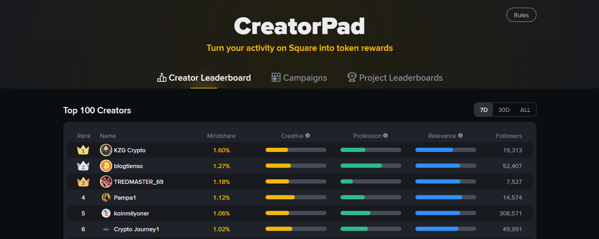Screen dimensions: 599x239
Task: Click Crypto Journey1's blue Relevance bar
Action: [446, 229]
